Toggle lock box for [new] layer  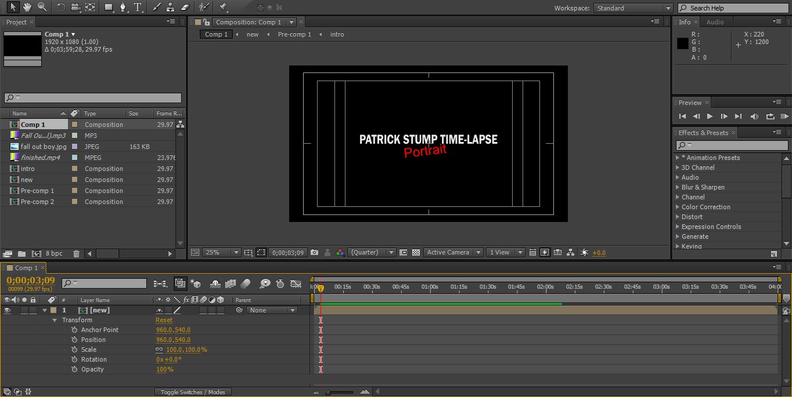(33, 310)
